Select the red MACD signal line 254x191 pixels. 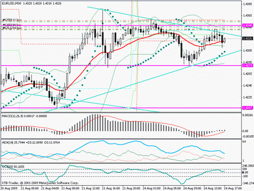coord(113,117)
